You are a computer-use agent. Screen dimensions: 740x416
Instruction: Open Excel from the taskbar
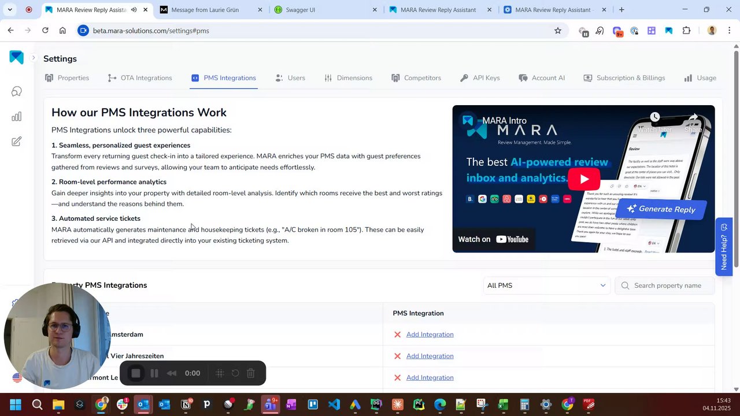point(504,404)
